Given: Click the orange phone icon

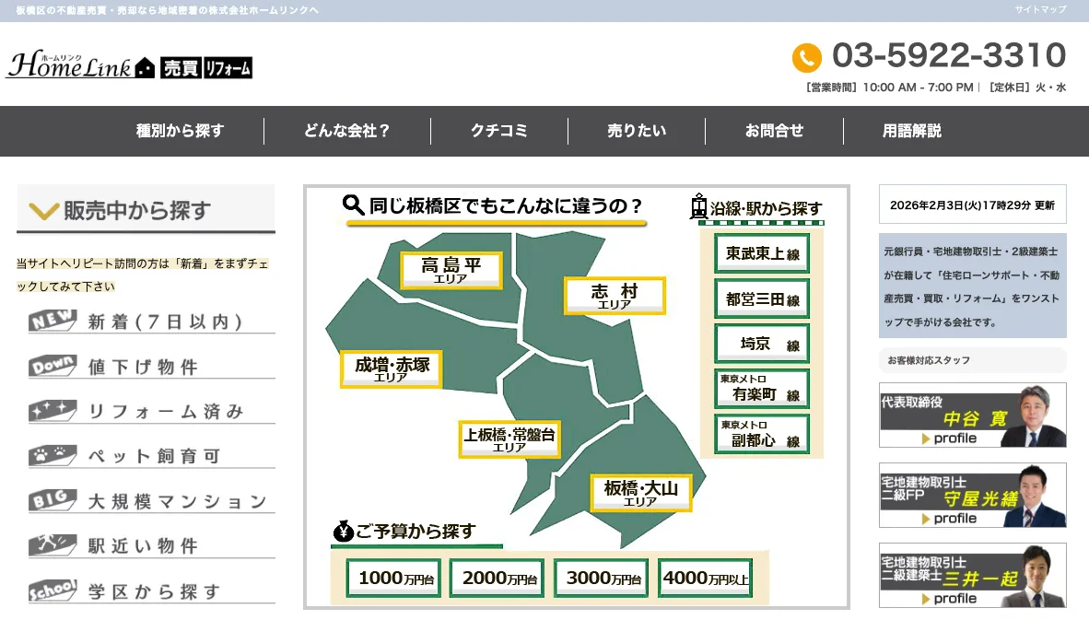Looking at the screenshot, I should click(x=806, y=58).
